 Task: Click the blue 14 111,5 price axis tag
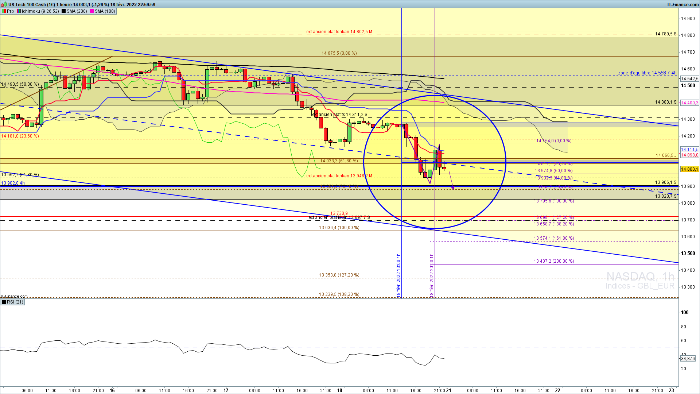689,150
